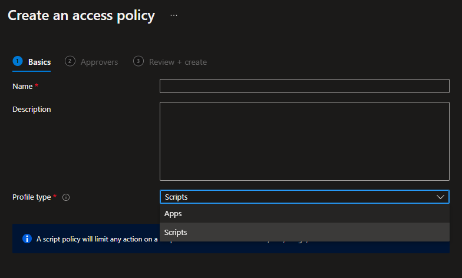The image size is (462, 278).
Task: Click the Profile type box showing Scripts
Action: (295, 197)
